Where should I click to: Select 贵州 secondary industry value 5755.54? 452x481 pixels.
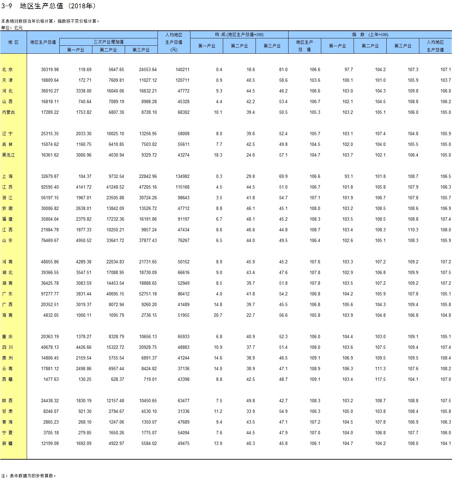click(x=116, y=358)
